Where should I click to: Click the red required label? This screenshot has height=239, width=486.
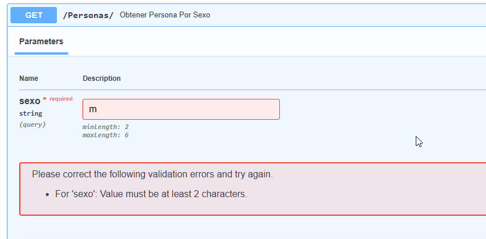point(61,99)
